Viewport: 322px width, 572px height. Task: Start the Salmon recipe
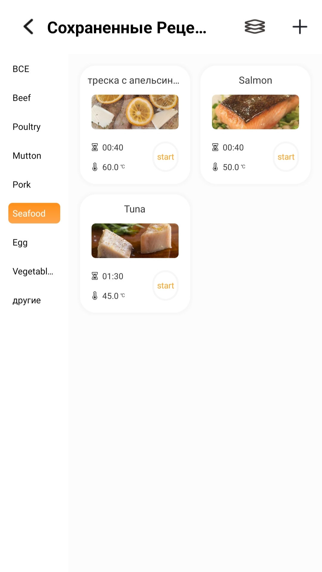286,157
